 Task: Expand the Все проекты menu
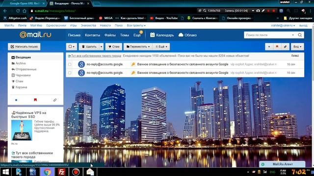pyautogui.click(x=136, y=25)
